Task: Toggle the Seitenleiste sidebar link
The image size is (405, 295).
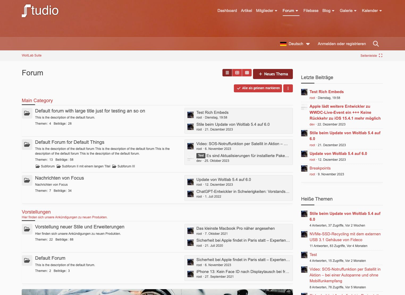Action: 371,55
